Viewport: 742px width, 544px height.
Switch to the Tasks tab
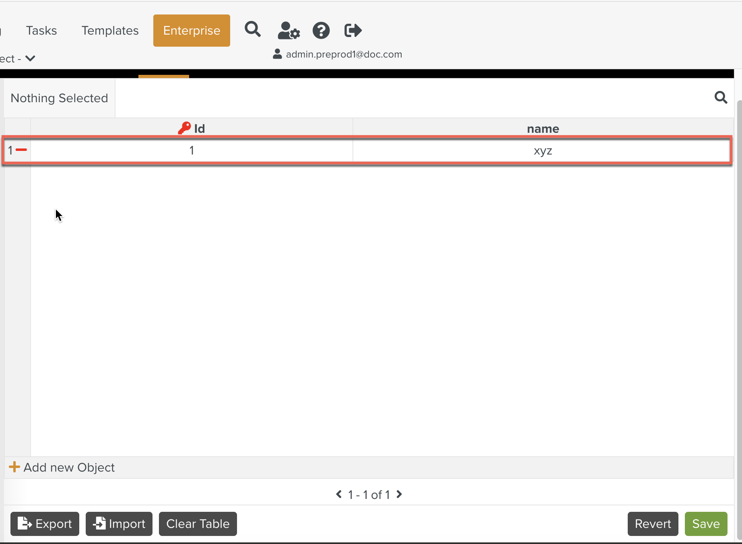(x=41, y=31)
